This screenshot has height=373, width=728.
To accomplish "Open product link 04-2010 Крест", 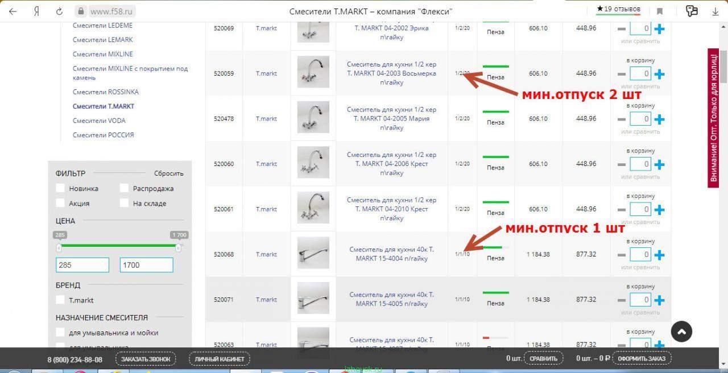I will [392, 209].
